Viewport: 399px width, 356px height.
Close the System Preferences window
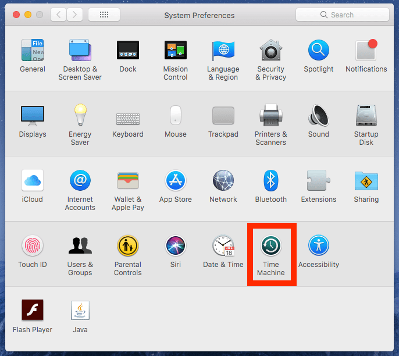pyautogui.click(x=16, y=15)
